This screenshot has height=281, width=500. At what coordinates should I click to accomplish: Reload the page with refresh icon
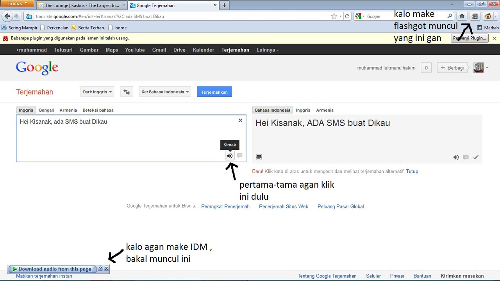347,16
